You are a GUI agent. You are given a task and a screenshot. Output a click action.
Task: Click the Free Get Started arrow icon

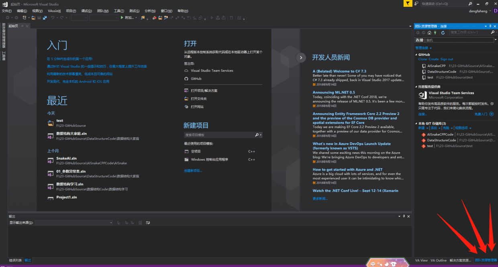(491, 114)
